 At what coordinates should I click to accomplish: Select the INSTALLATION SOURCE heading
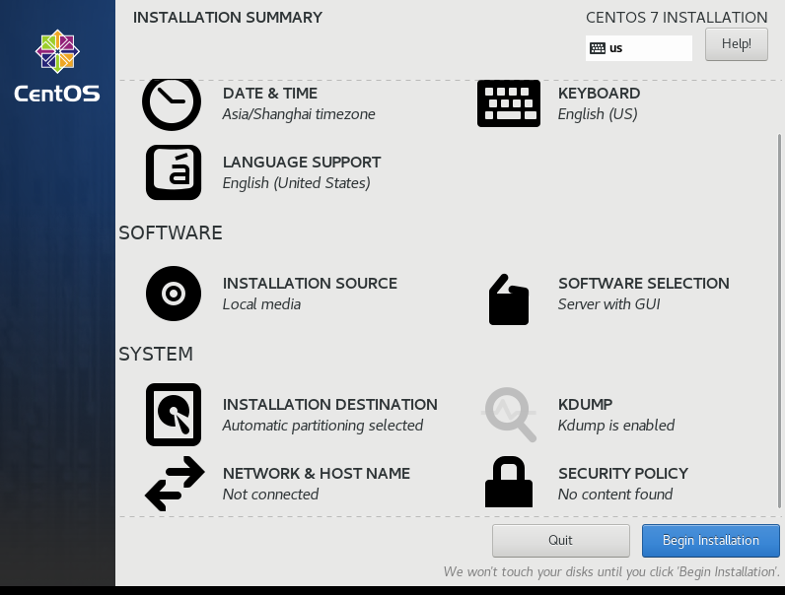(310, 284)
